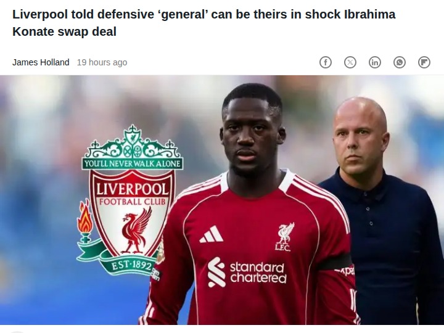
Task: Share article on Facebook
Action: [x=326, y=62]
